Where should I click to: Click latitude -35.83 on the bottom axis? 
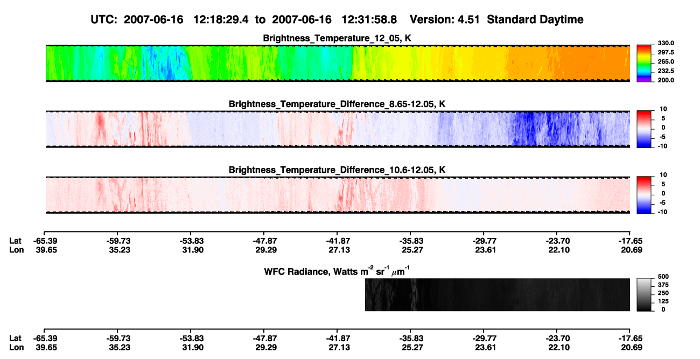[x=410, y=338]
